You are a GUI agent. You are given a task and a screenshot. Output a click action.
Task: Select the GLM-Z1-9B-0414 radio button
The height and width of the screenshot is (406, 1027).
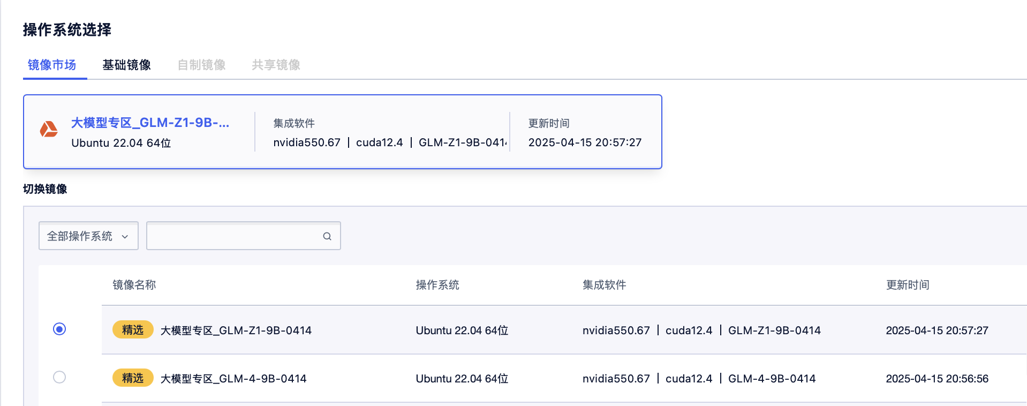click(59, 329)
